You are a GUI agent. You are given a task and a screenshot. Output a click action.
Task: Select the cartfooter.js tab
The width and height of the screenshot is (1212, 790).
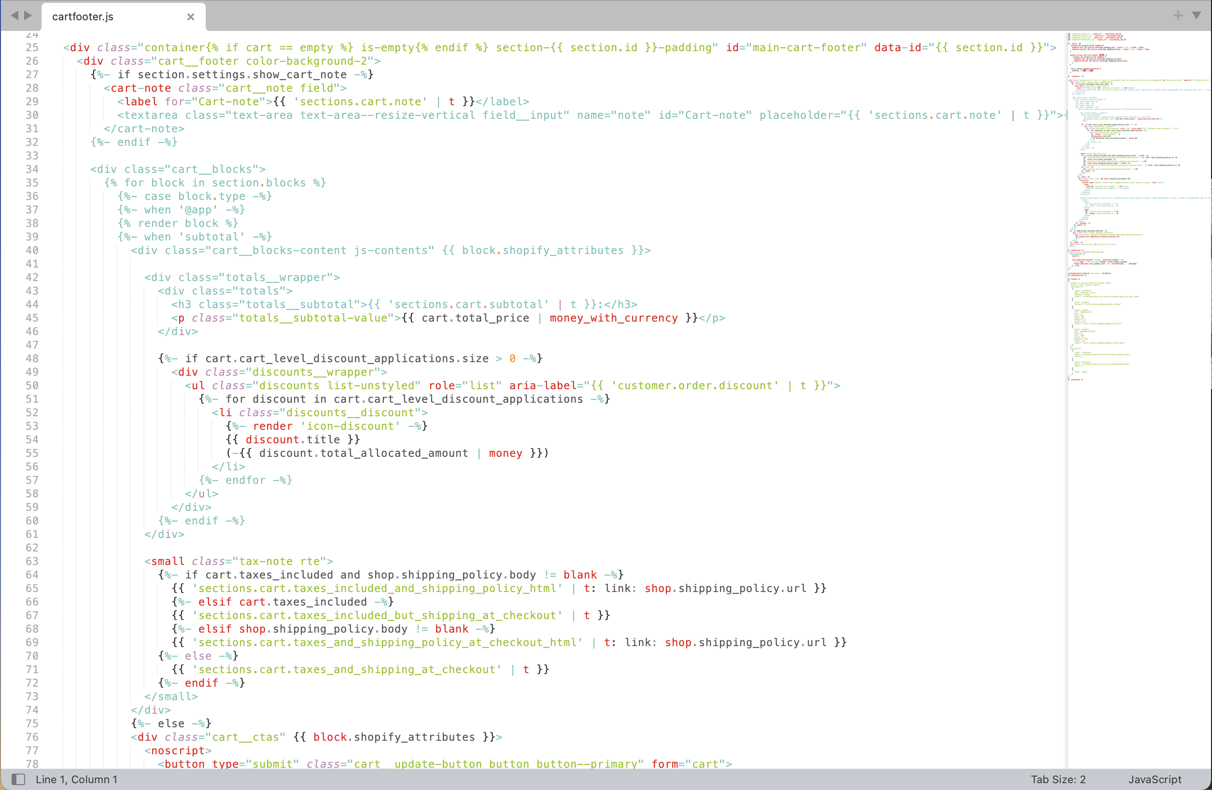point(83,17)
